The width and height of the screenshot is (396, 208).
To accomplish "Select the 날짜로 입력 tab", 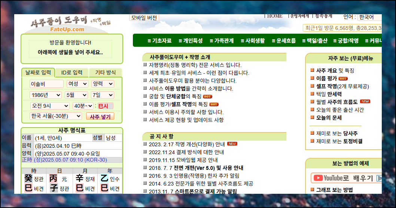I will tap(38, 73).
